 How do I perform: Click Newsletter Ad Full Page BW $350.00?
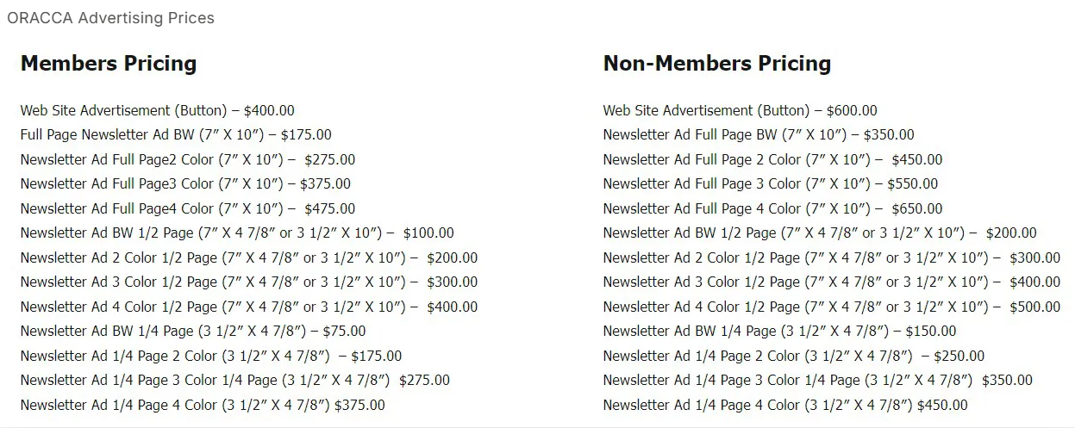coord(759,135)
